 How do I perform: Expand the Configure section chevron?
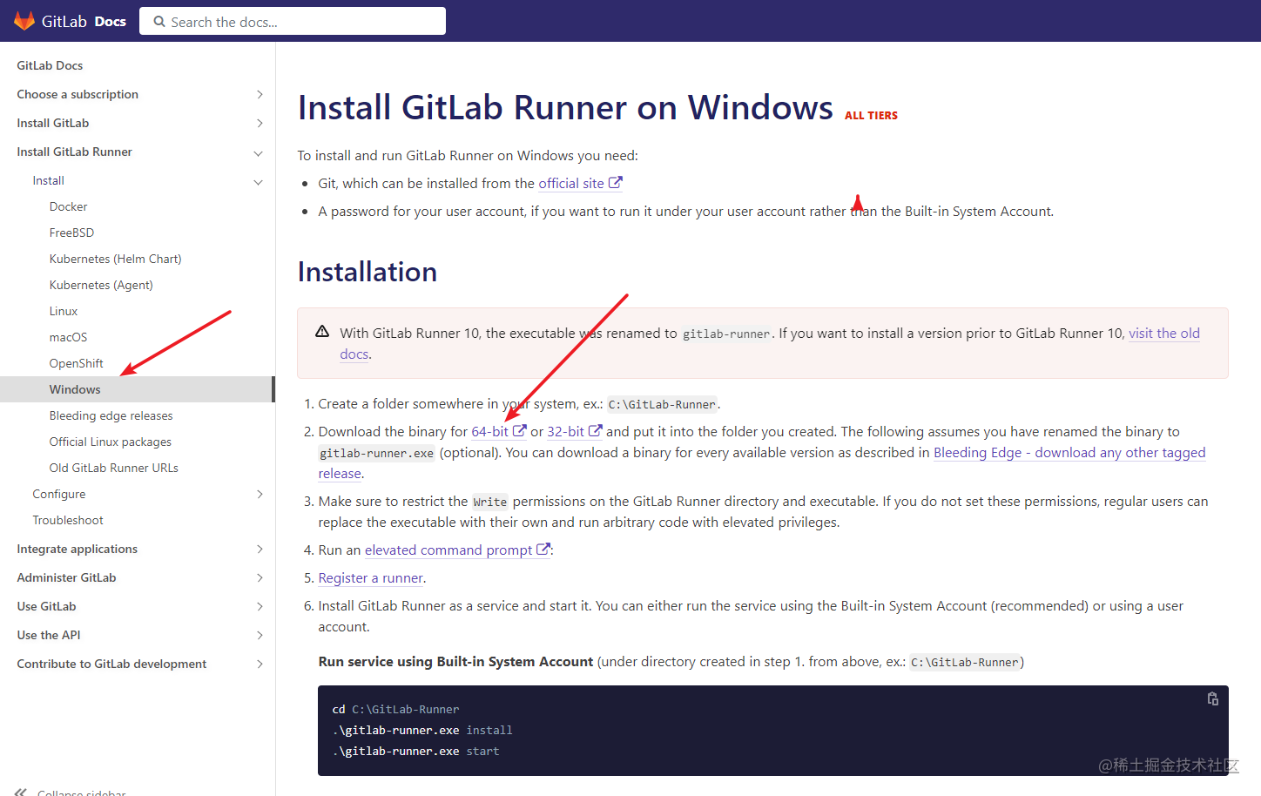click(259, 494)
